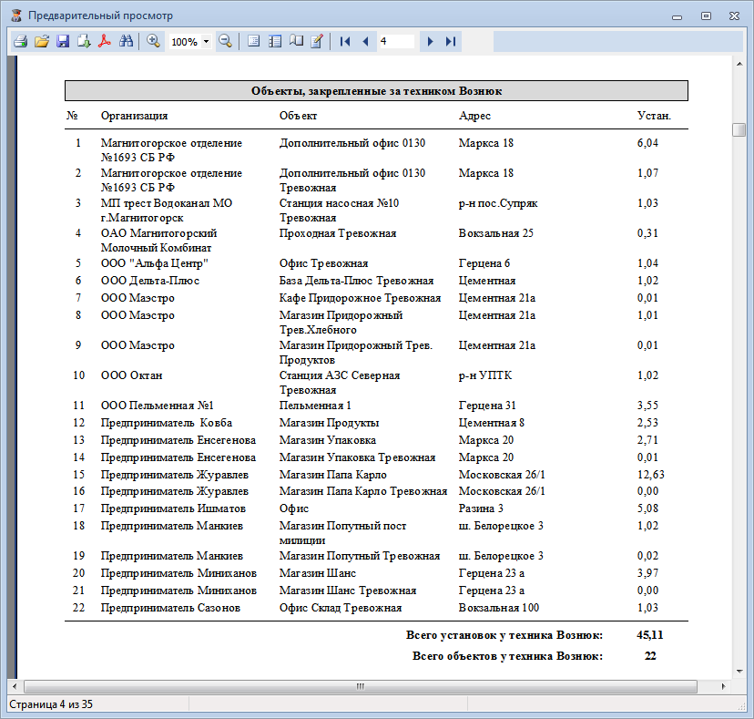Click "Предприниматель Ишматов" cell

coord(173,508)
